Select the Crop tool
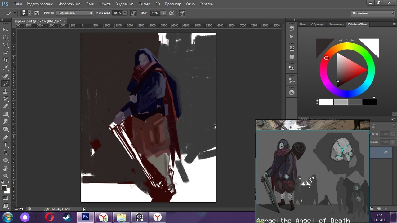The height and width of the screenshot is (223, 397). (x=6, y=60)
